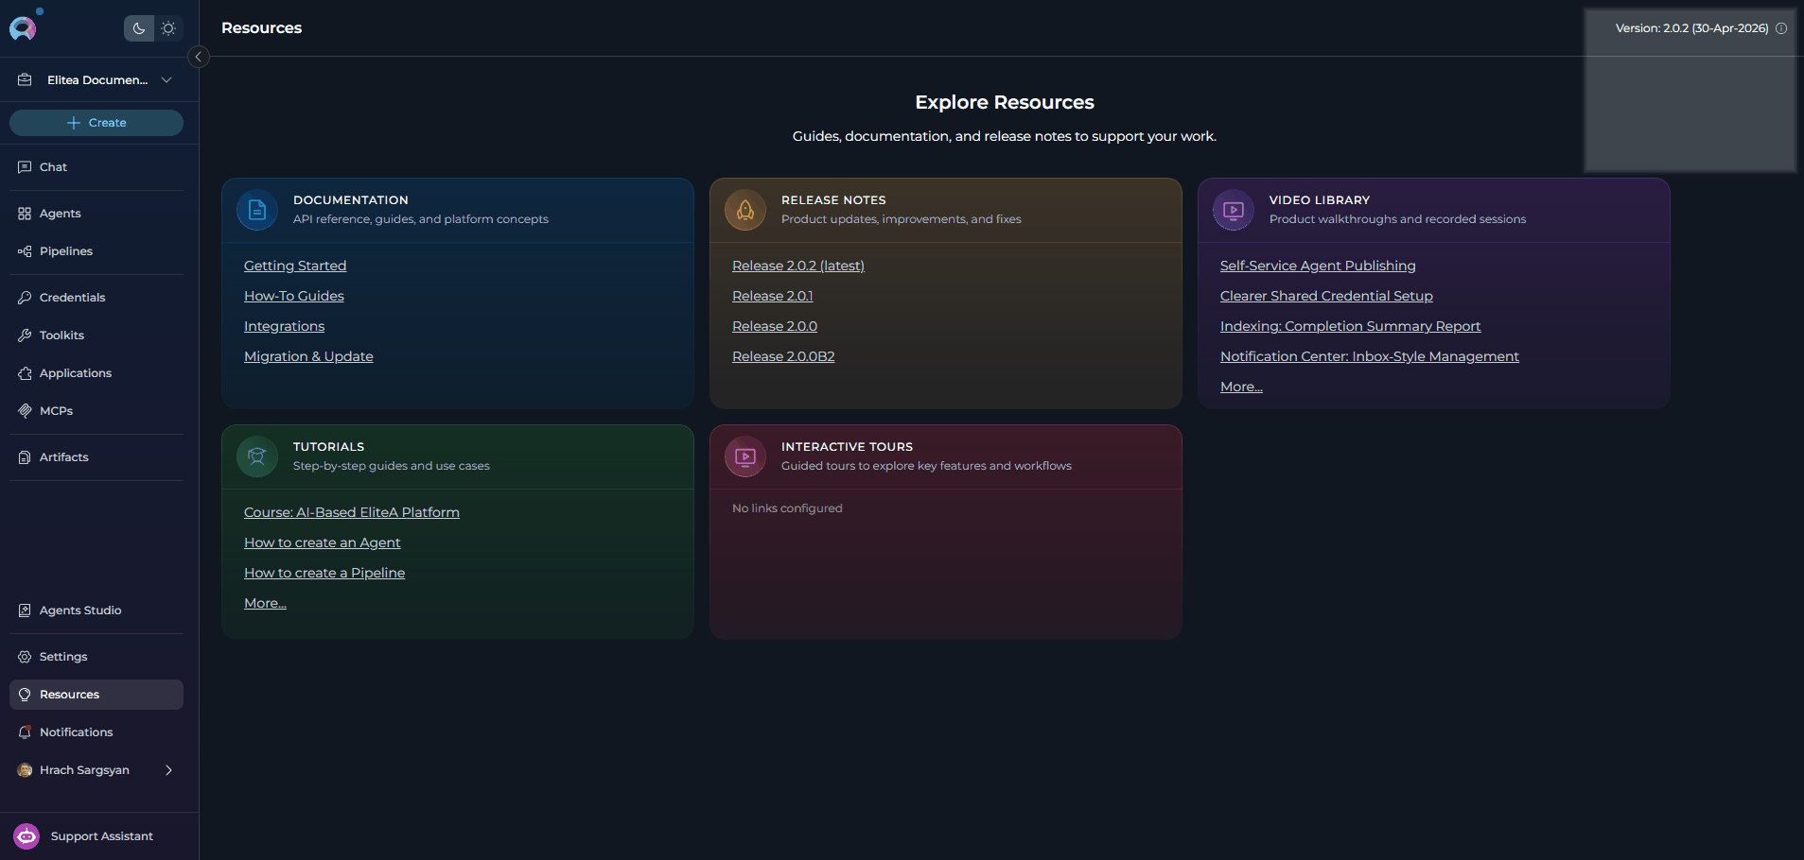Click the Applications puzzle icon
The width and height of the screenshot is (1804, 860).
pos(25,373)
